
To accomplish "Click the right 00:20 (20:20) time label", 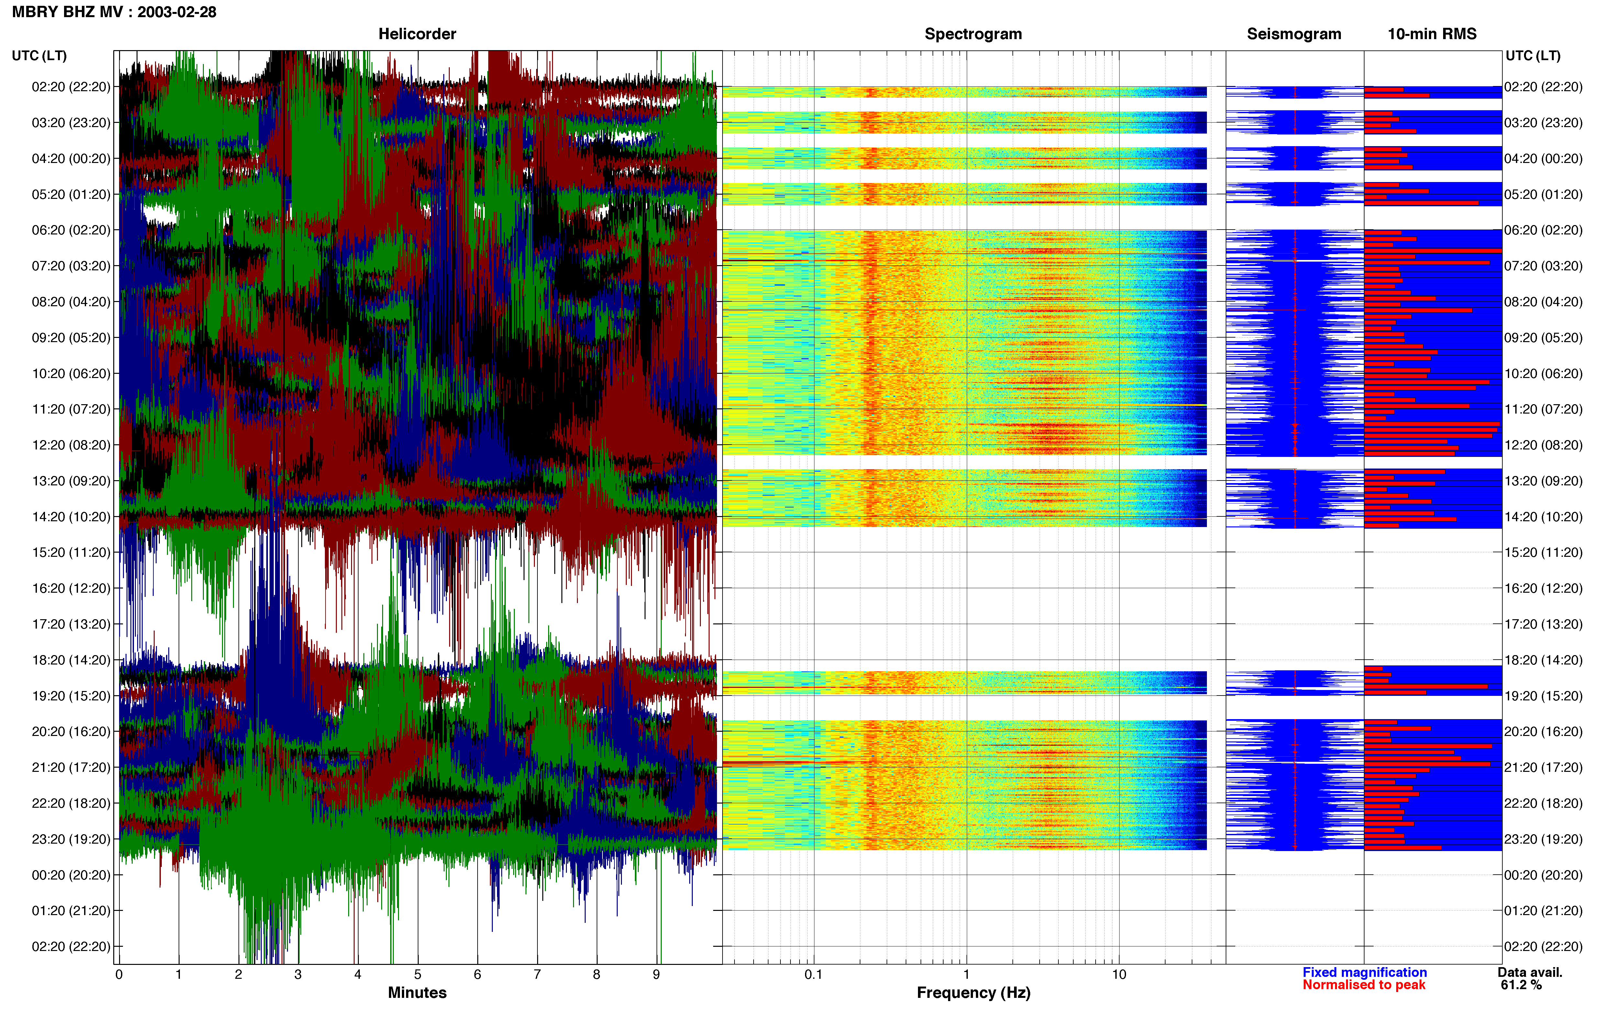I will 1543,875.
